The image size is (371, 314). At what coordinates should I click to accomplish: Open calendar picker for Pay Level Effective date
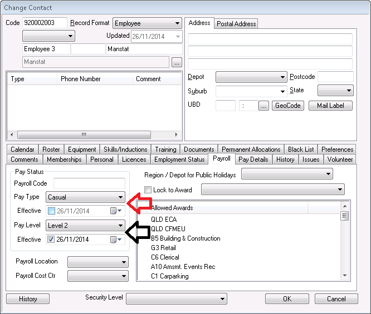(x=115, y=240)
